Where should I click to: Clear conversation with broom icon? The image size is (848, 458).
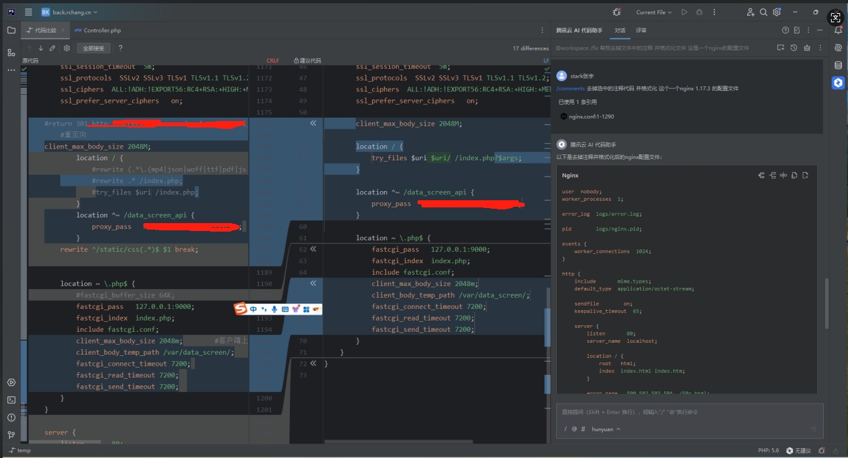(807, 48)
